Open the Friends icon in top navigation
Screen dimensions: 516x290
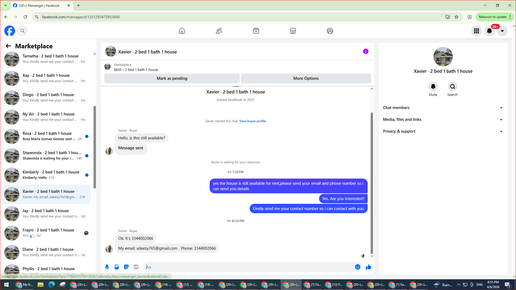pyautogui.click(x=219, y=31)
